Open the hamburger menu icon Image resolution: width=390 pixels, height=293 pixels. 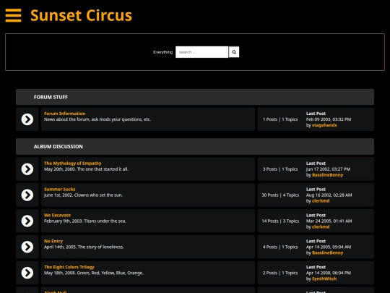13,15
